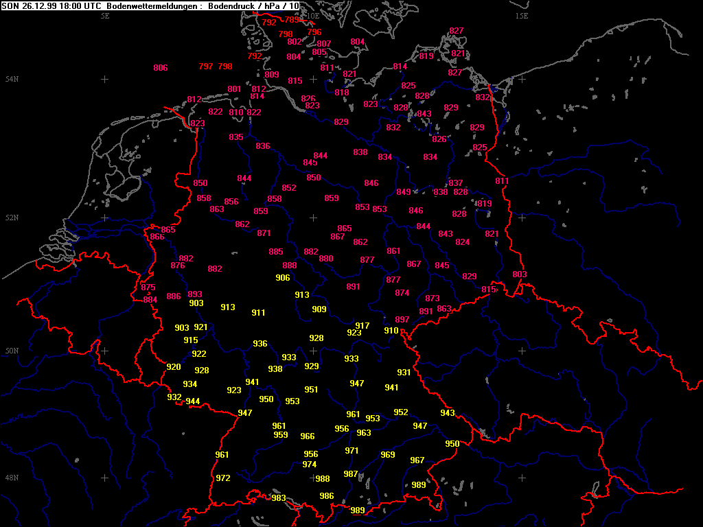This screenshot has width=703, height=527.
Task: Click the red 803 station reading
Action: (520, 274)
